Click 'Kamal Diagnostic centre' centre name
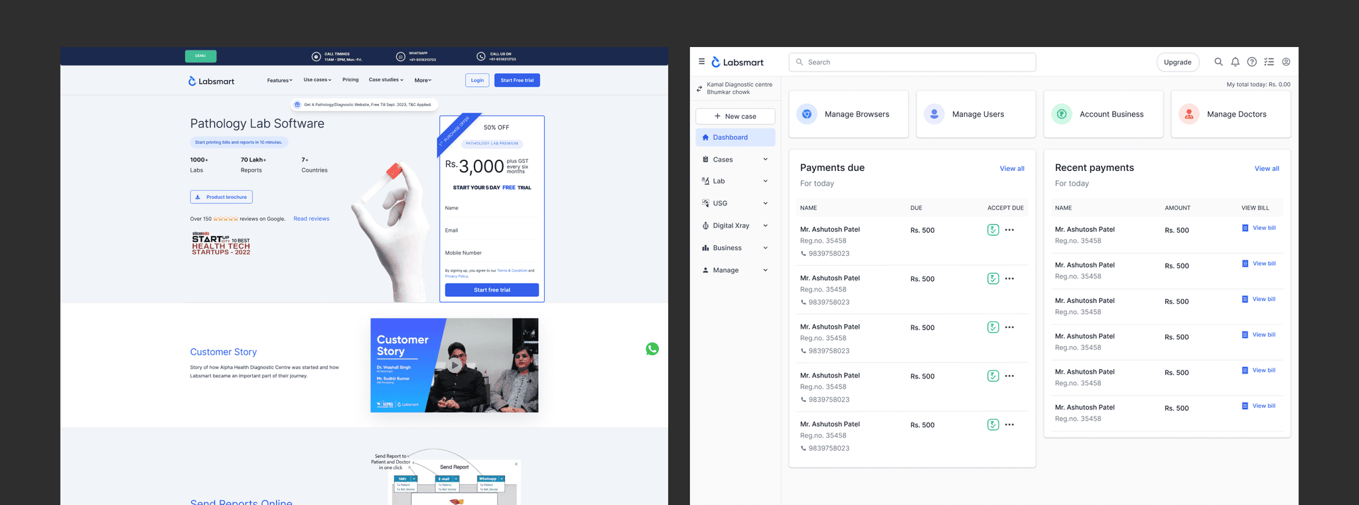Screen dimensions: 1359x505 [x=739, y=84]
